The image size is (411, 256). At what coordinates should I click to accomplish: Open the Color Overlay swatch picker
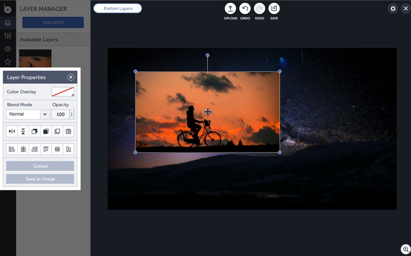tap(63, 92)
